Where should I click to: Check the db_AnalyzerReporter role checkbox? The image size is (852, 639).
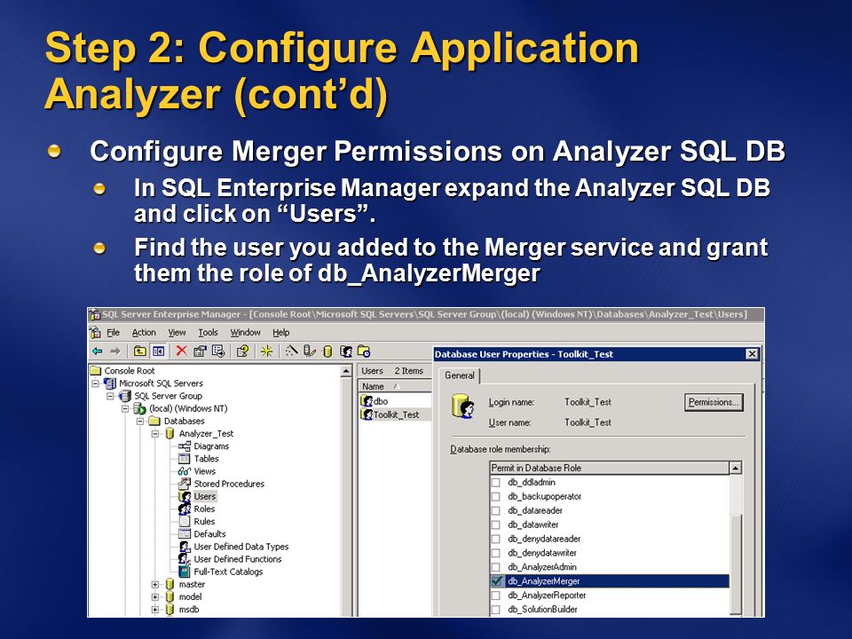(495, 596)
